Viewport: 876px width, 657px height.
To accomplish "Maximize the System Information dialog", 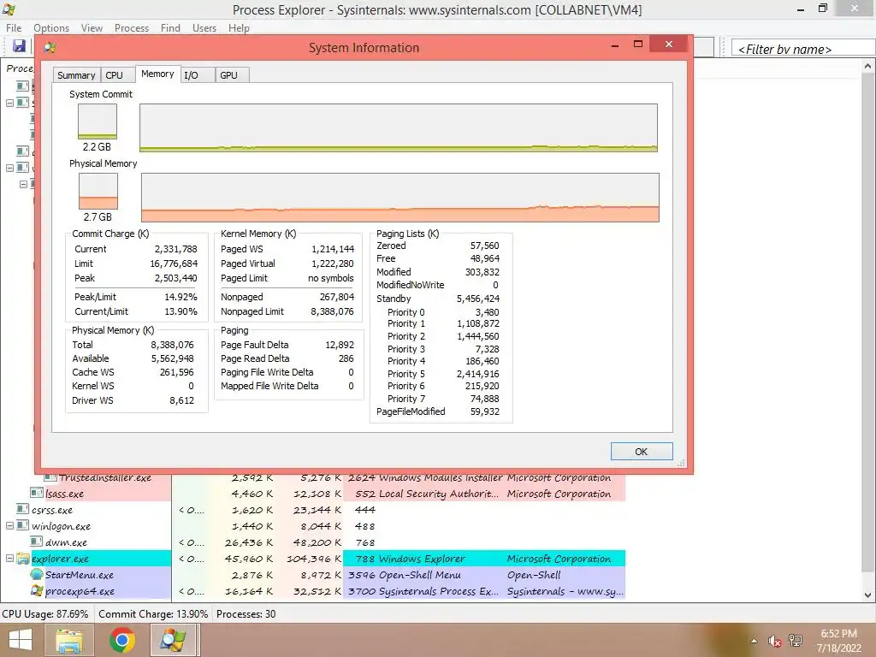I will 638,44.
